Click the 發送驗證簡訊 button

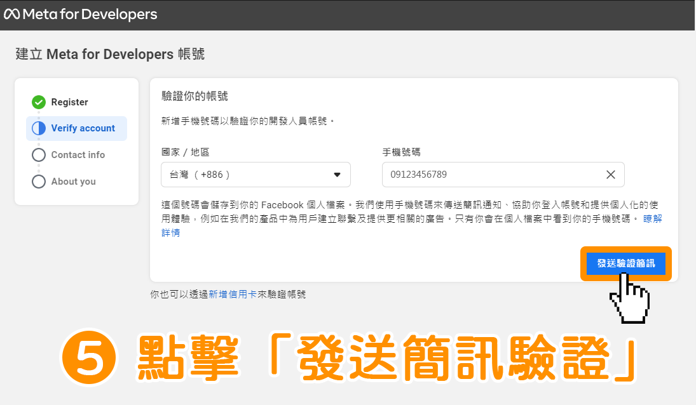[626, 263]
